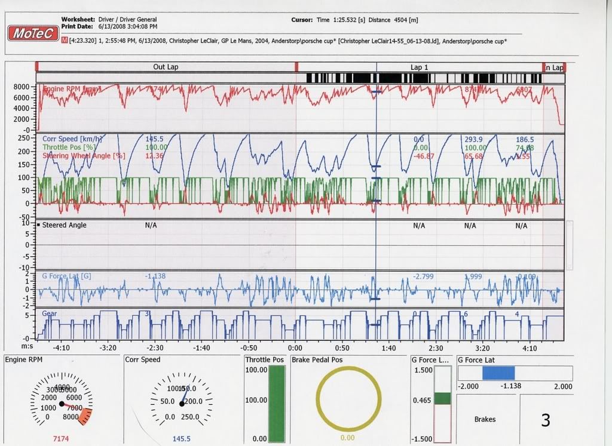The image size is (612, 446).
Task: Click the Throttle Pos [%] channel label
Action: click(67, 147)
